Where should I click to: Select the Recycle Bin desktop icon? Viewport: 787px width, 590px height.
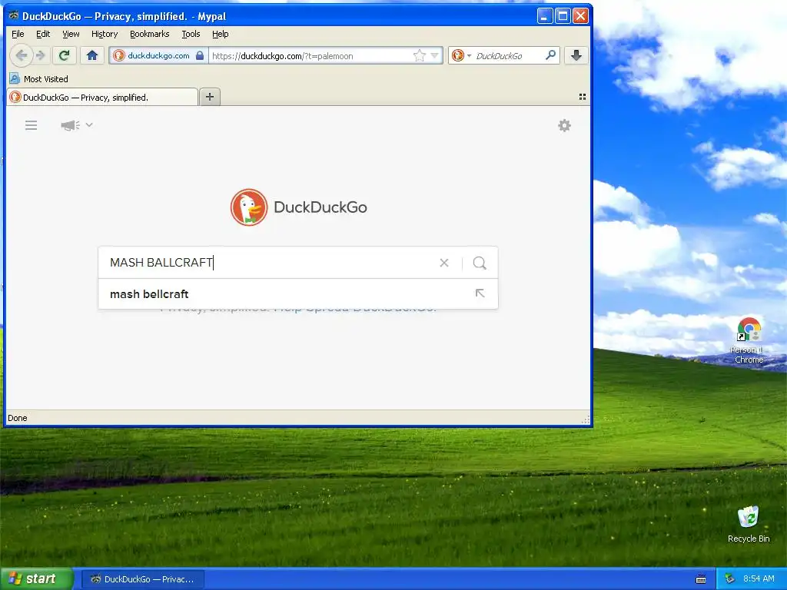pyautogui.click(x=749, y=524)
